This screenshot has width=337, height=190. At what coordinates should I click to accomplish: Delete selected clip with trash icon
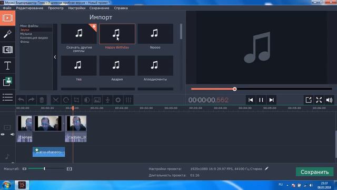click(42, 100)
